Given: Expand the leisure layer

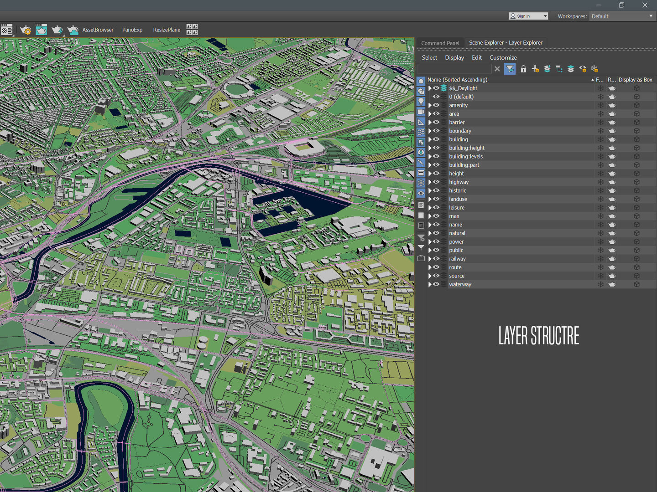Looking at the screenshot, I should (x=430, y=207).
